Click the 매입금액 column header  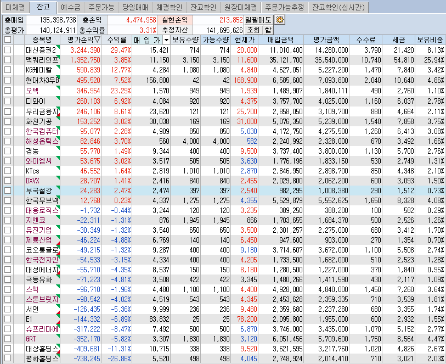click(x=281, y=40)
